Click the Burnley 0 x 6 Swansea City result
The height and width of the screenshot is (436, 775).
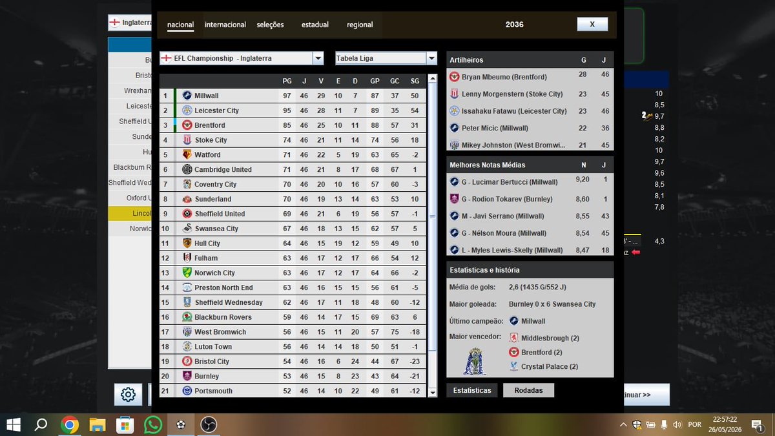[x=552, y=304]
